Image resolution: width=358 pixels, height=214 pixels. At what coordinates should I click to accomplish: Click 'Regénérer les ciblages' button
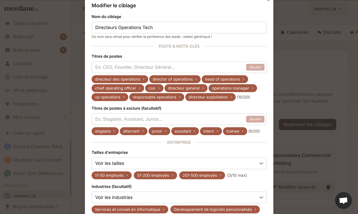pos(307,124)
